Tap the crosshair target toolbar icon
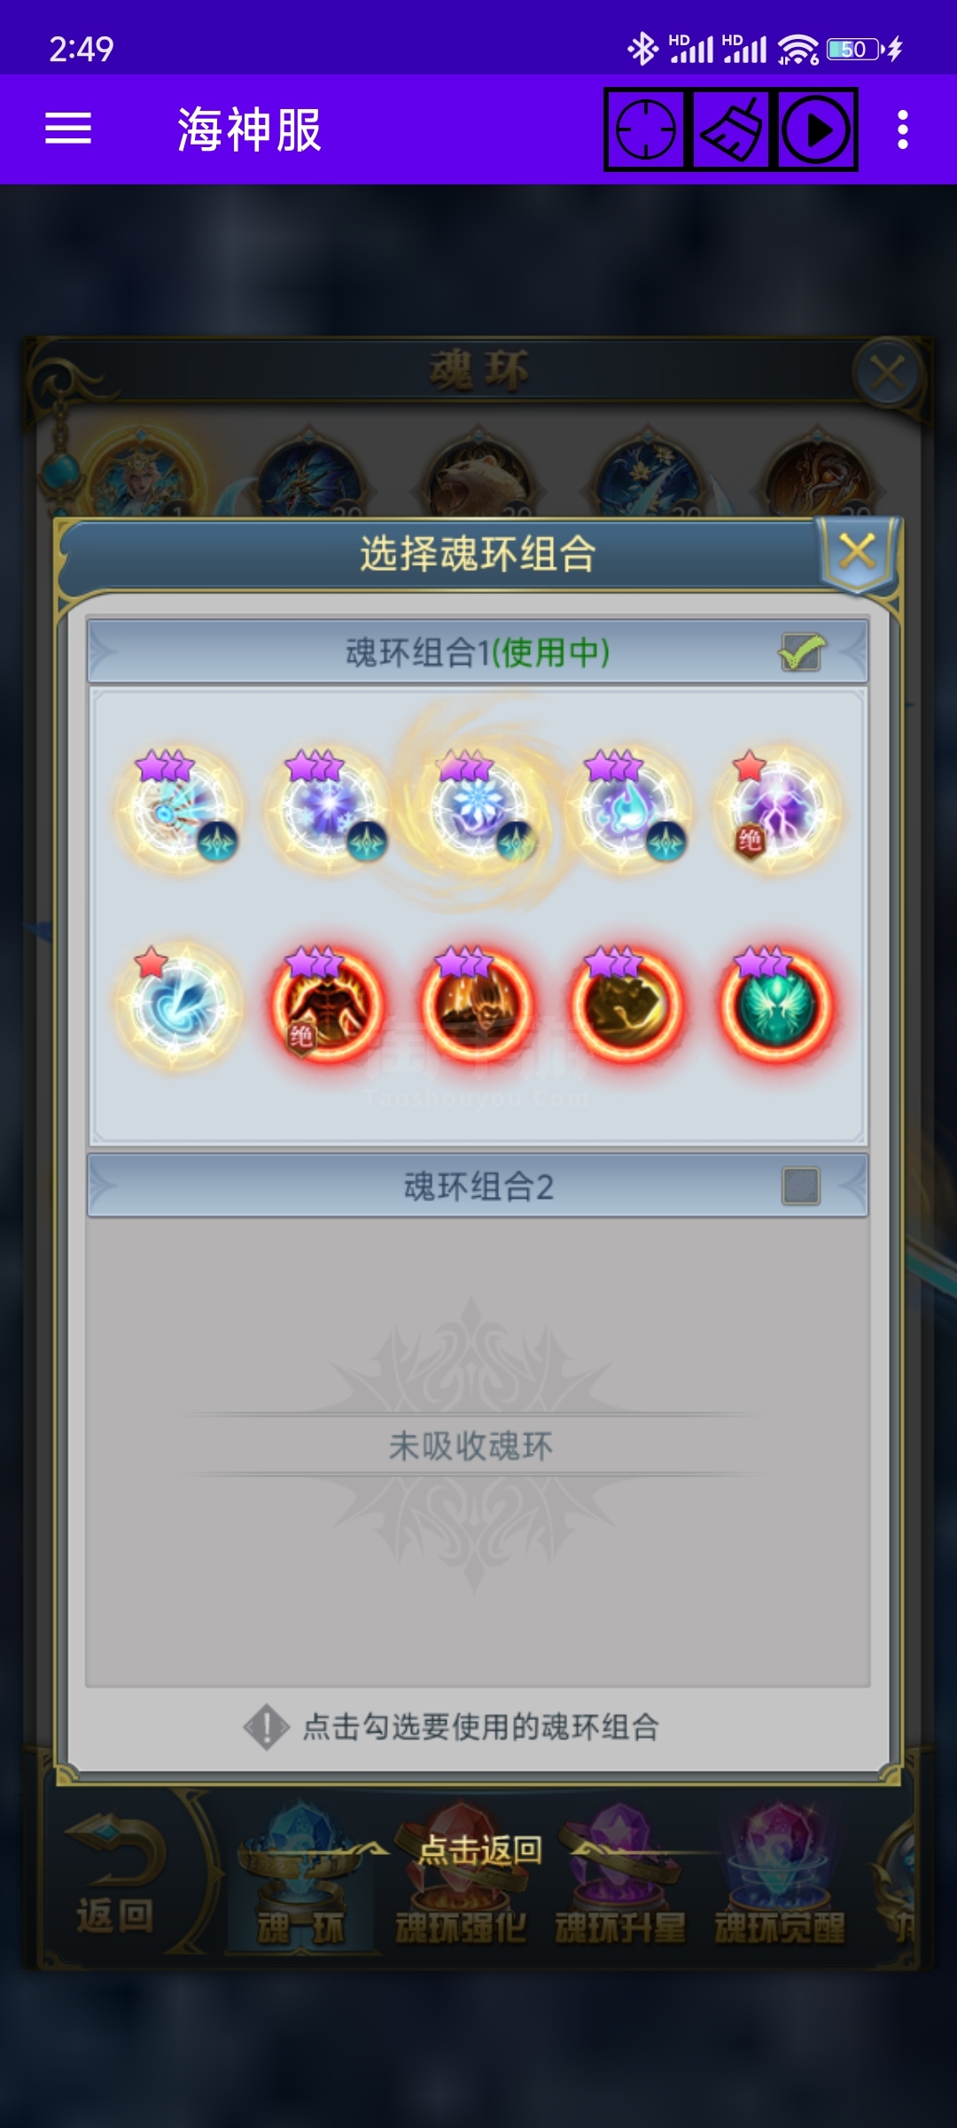This screenshot has height=2128, width=957. 646,129
